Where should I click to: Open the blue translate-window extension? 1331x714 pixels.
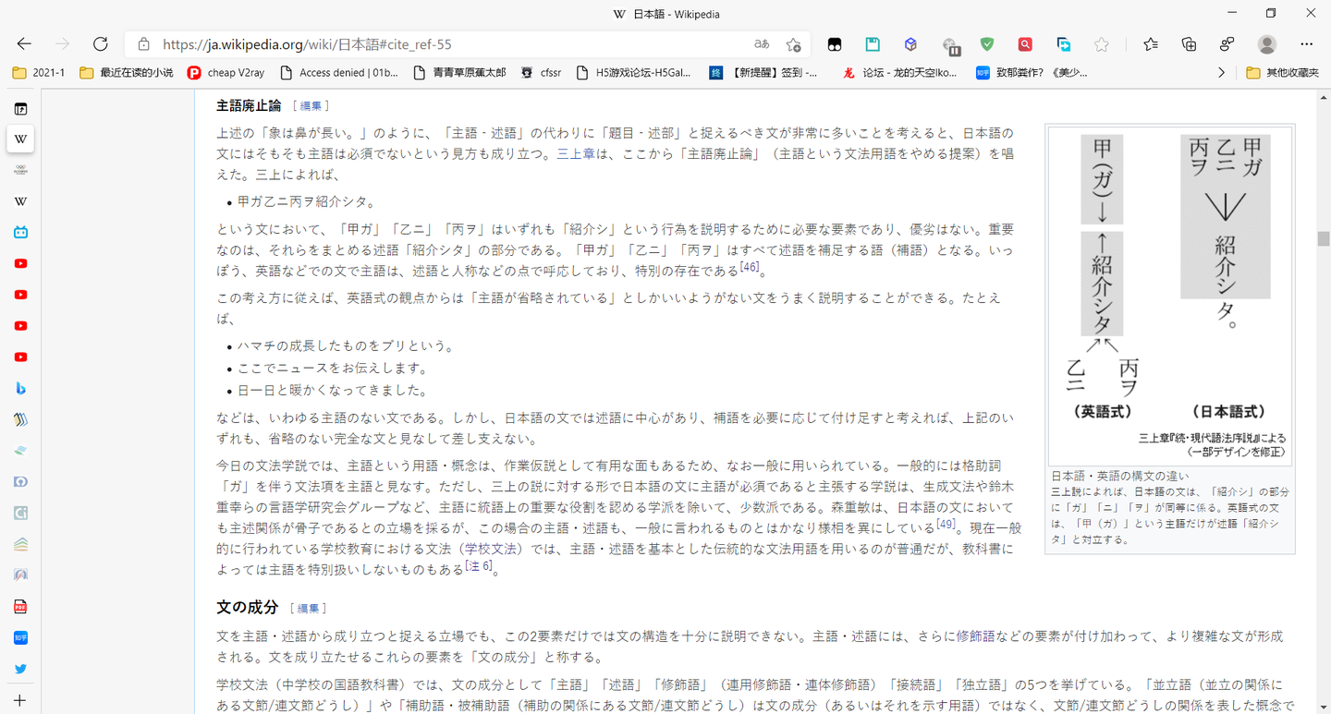(x=1064, y=43)
